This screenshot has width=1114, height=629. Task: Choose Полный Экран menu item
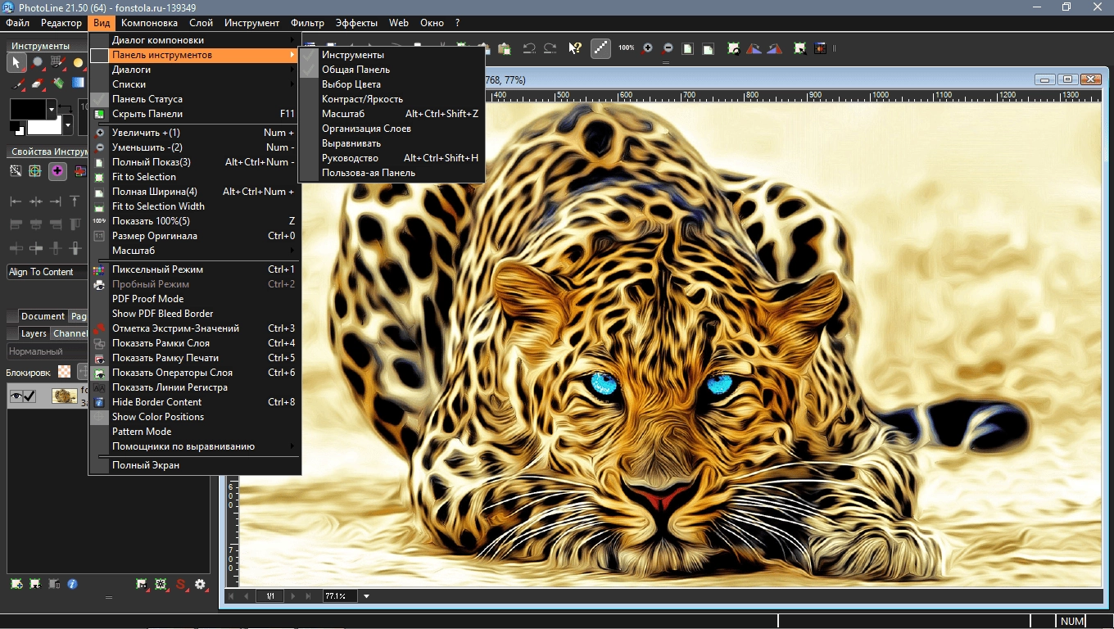195,465
